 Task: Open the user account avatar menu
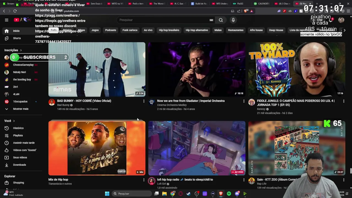[x=341, y=20]
